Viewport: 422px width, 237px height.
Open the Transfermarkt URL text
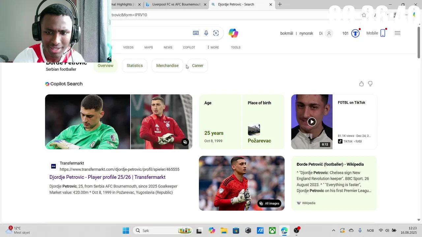point(120,170)
